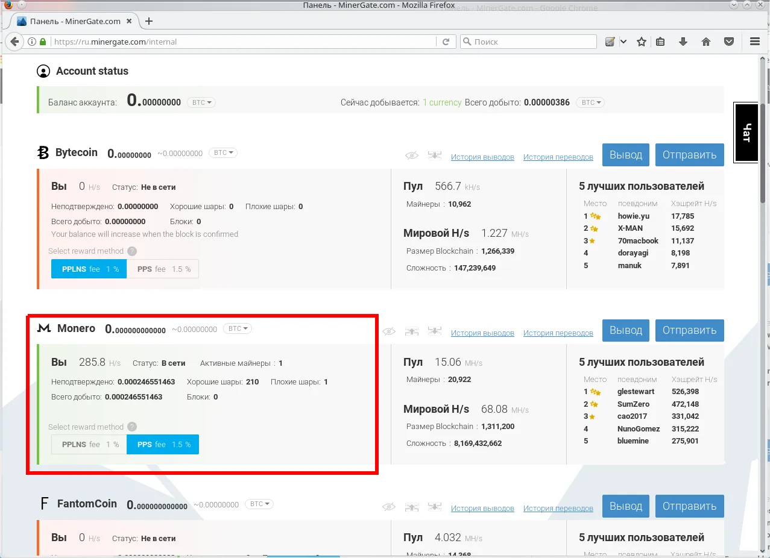Open the downloads arrow icon in toolbar
This screenshot has width=770, height=558.
(683, 42)
